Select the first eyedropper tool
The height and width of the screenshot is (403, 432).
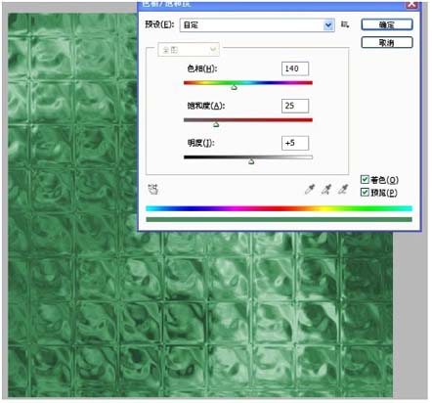(x=310, y=189)
